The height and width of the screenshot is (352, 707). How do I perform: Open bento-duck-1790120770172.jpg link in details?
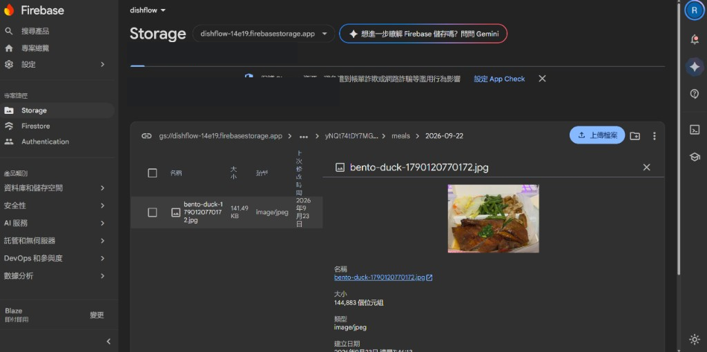coord(379,277)
